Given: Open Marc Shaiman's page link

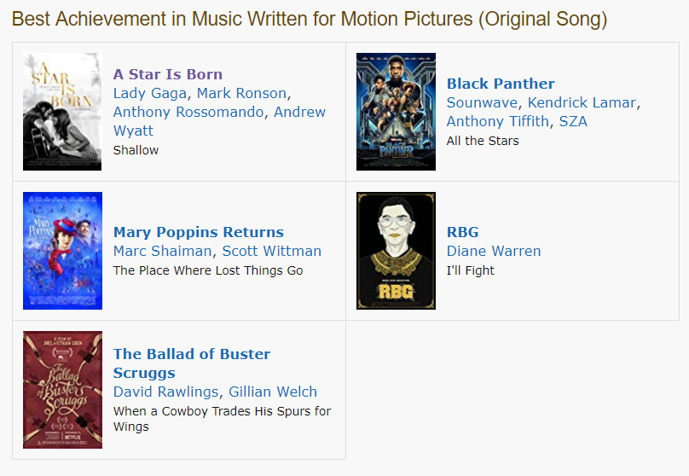Looking at the screenshot, I should [162, 251].
